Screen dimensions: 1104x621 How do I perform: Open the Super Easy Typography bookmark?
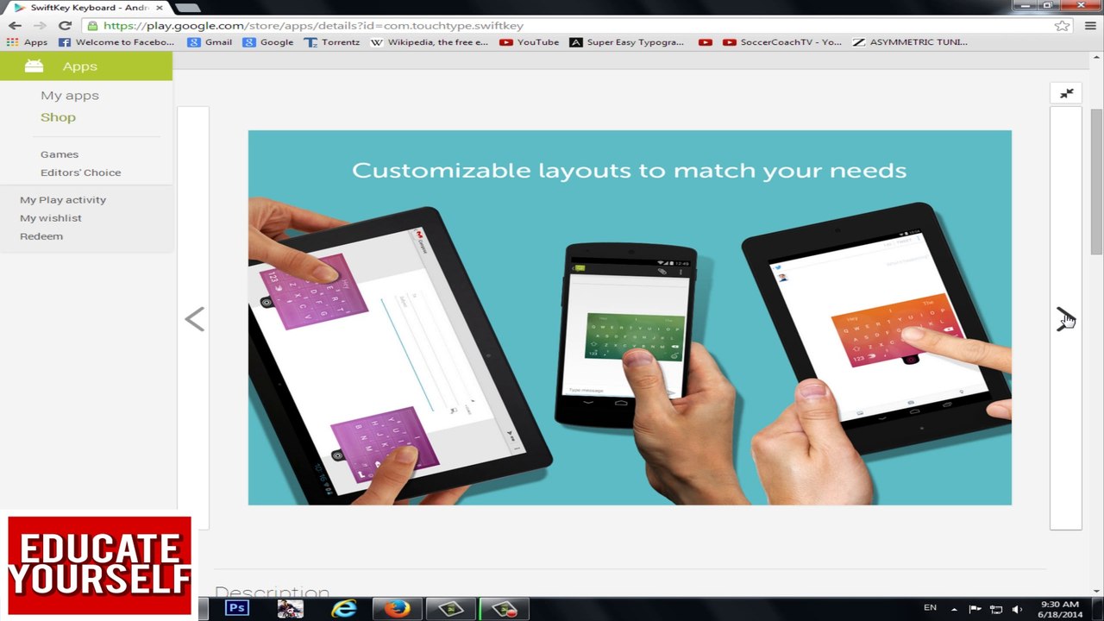tap(627, 42)
